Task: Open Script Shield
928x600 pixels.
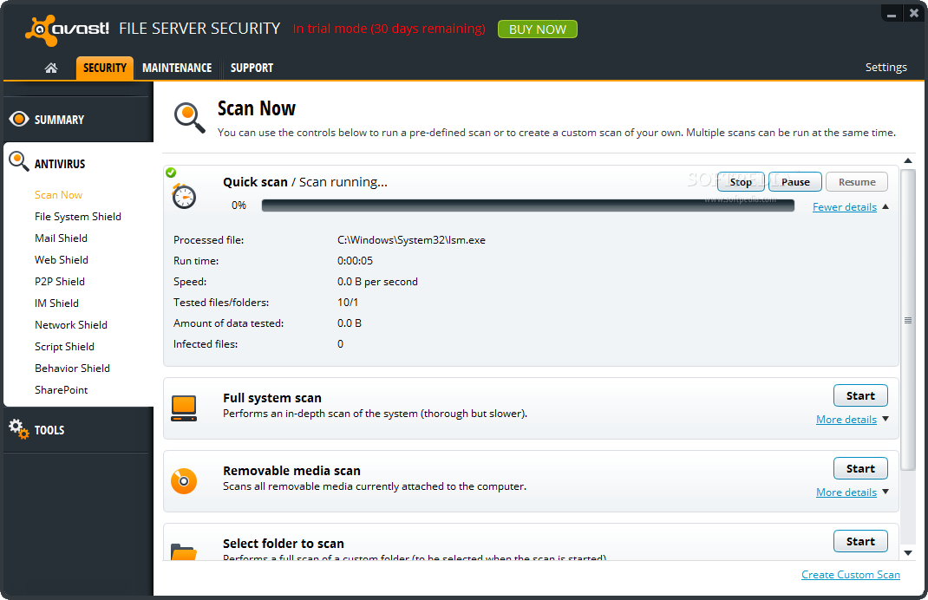Action: point(64,347)
